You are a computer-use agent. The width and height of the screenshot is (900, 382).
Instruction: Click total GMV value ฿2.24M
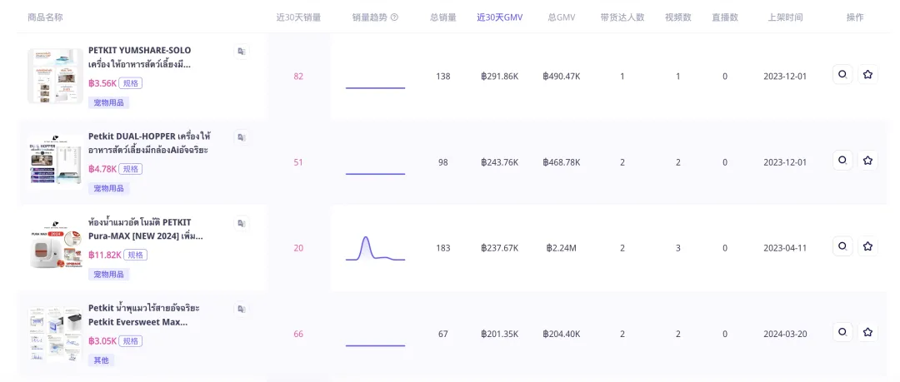click(562, 248)
